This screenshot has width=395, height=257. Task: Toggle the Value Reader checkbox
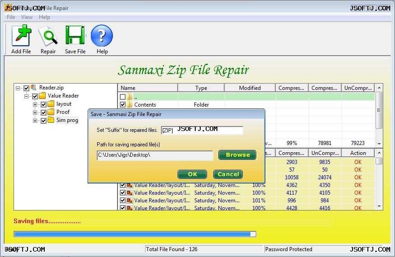35,96
